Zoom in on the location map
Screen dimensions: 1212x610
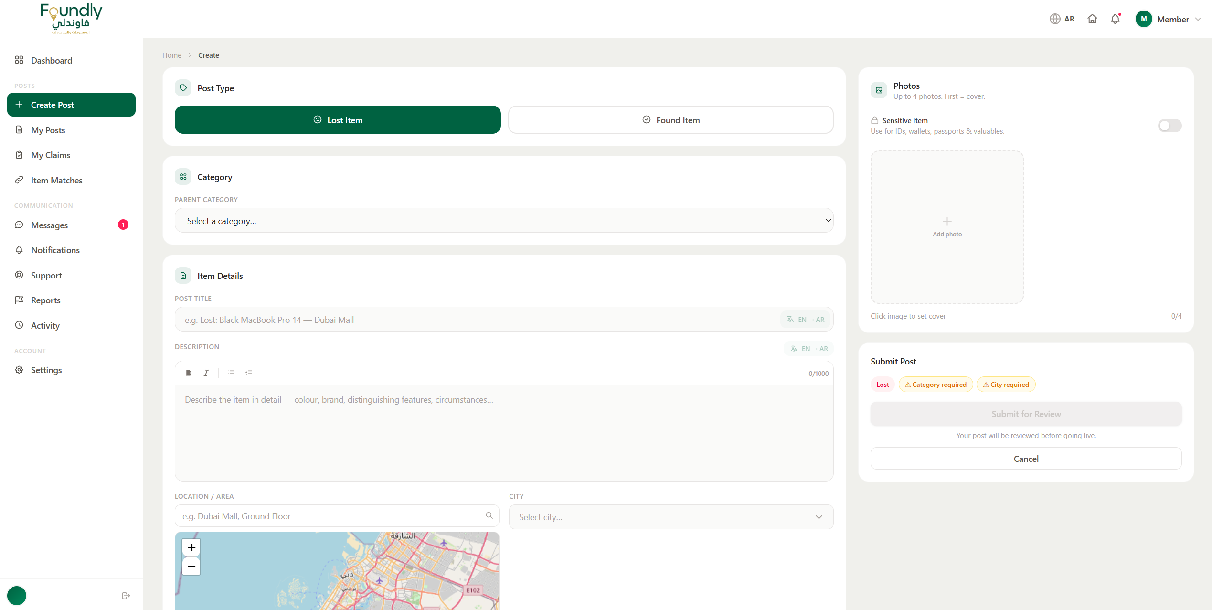191,547
